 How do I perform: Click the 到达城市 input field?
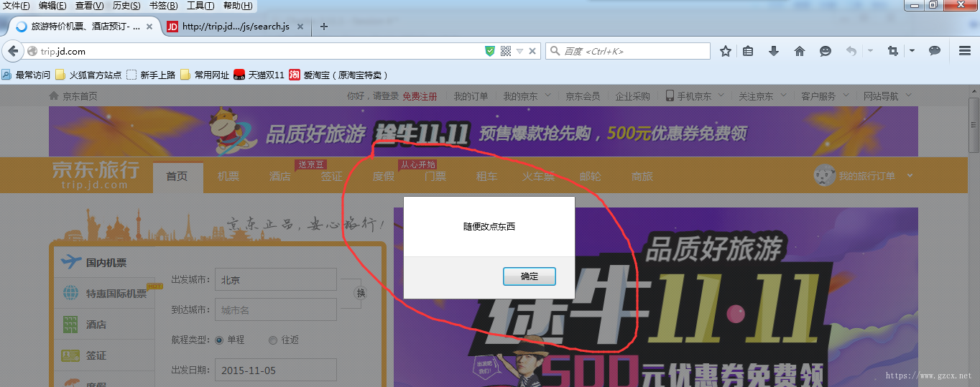tap(277, 310)
